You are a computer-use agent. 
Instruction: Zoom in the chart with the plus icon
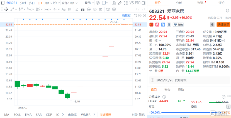pyautogui.click(x=144, y=16)
